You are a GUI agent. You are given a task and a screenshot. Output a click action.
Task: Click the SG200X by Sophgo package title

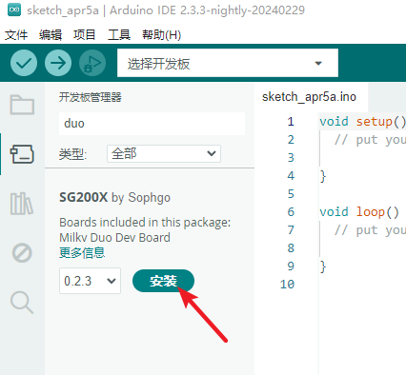114,198
